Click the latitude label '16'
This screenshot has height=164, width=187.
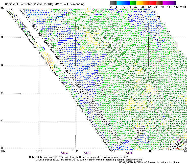click(x=2, y=65)
